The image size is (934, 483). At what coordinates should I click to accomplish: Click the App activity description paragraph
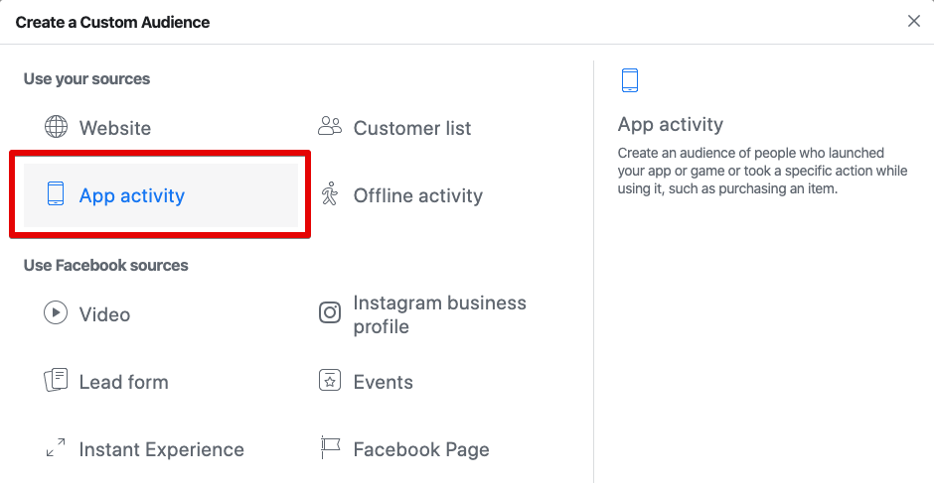click(x=762, y=172)
